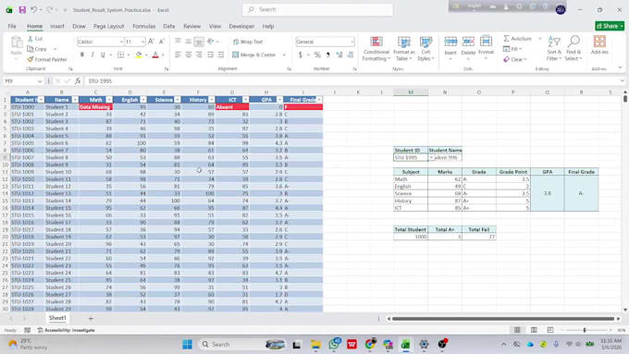Open the Calibri font name dropdown
The image size is (629, 354).
[x=121, y=42]
